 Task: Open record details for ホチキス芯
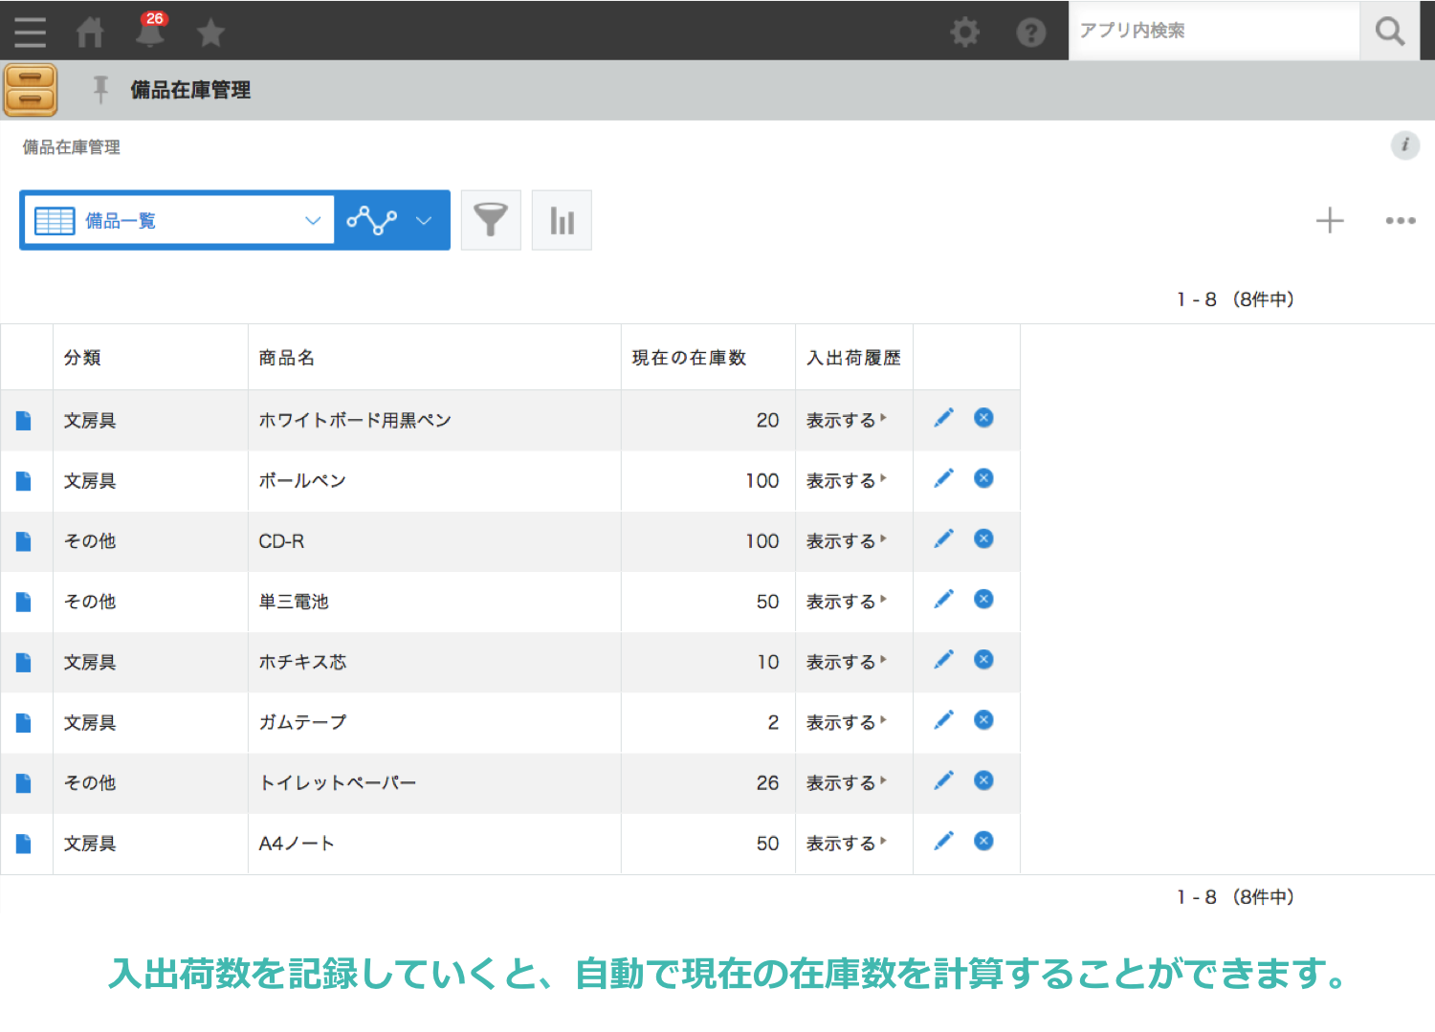tap(24, 662)
